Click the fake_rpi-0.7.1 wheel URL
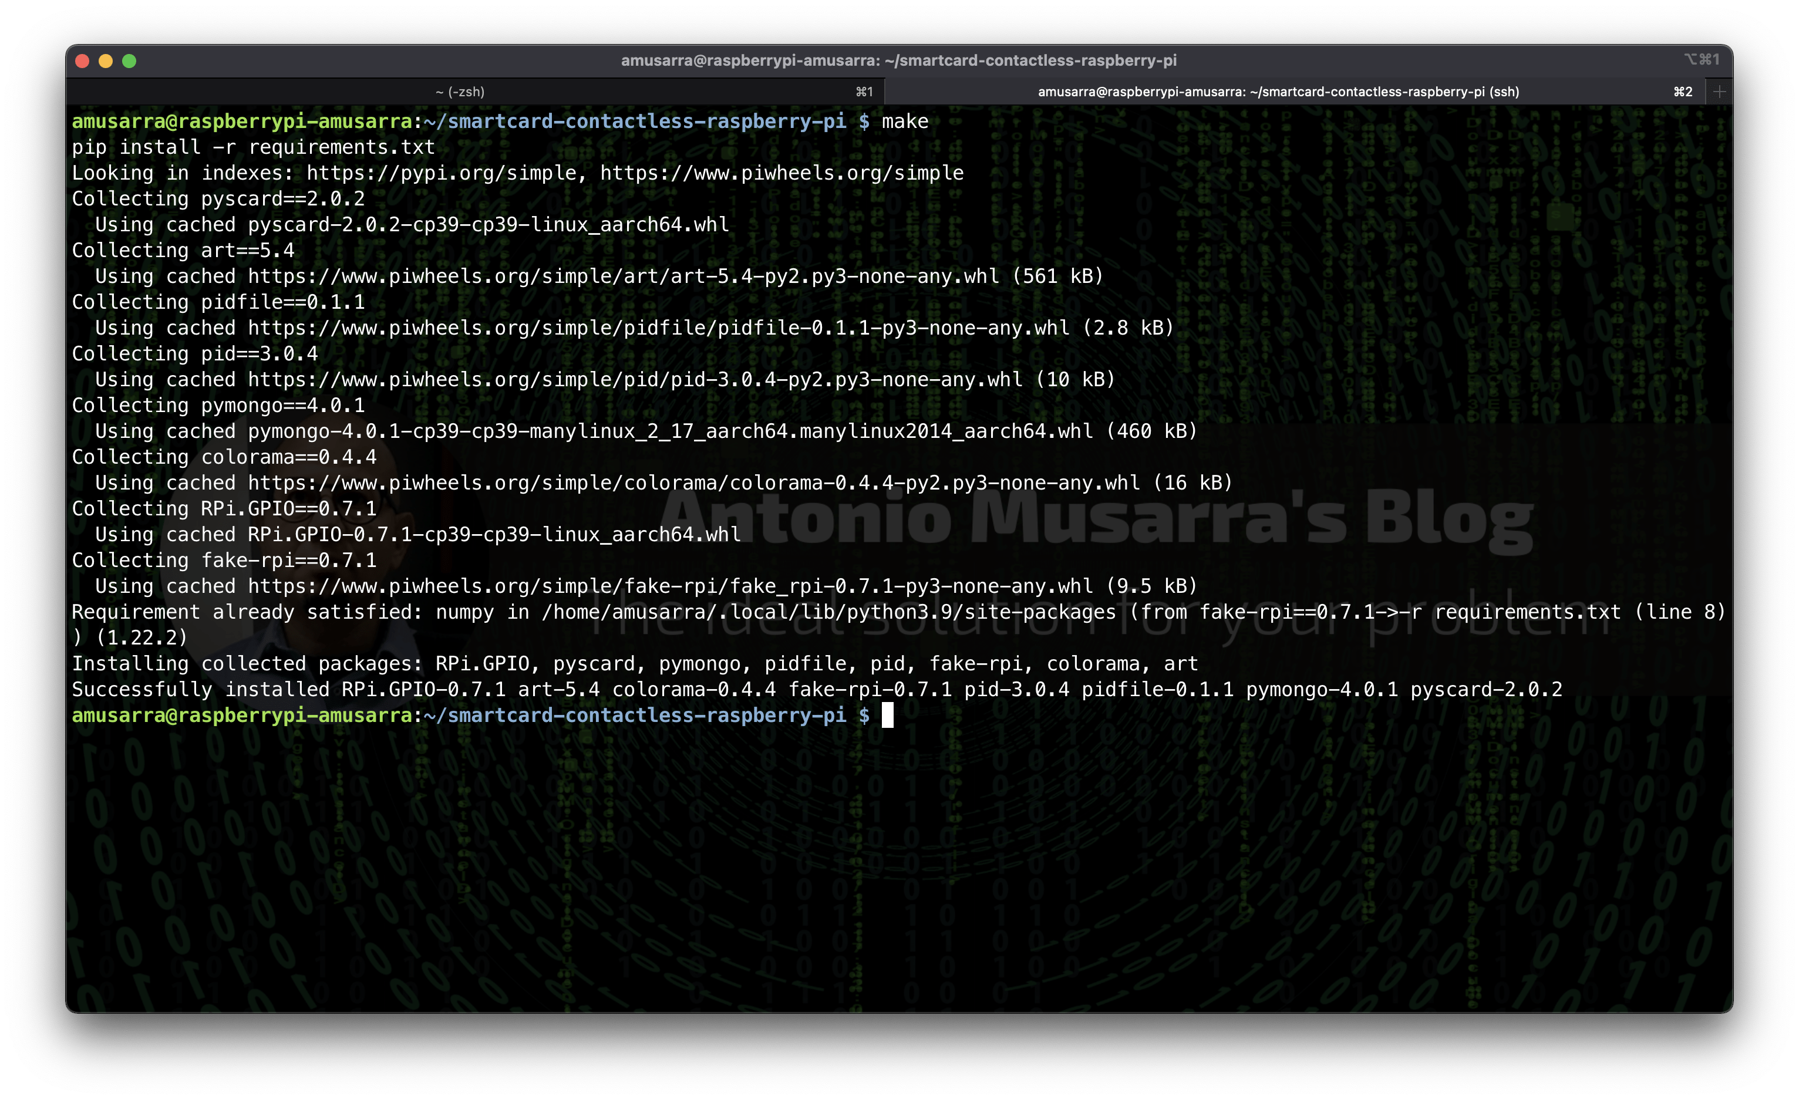The height and width of the screenshot is (1100, 1799). pyautogui.click(x=671, y=586)
